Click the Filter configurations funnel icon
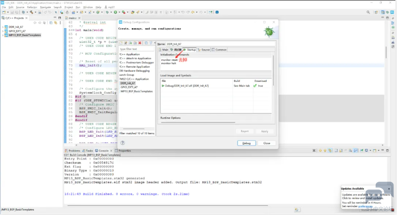397x215 pixels. tap(151, 43)
